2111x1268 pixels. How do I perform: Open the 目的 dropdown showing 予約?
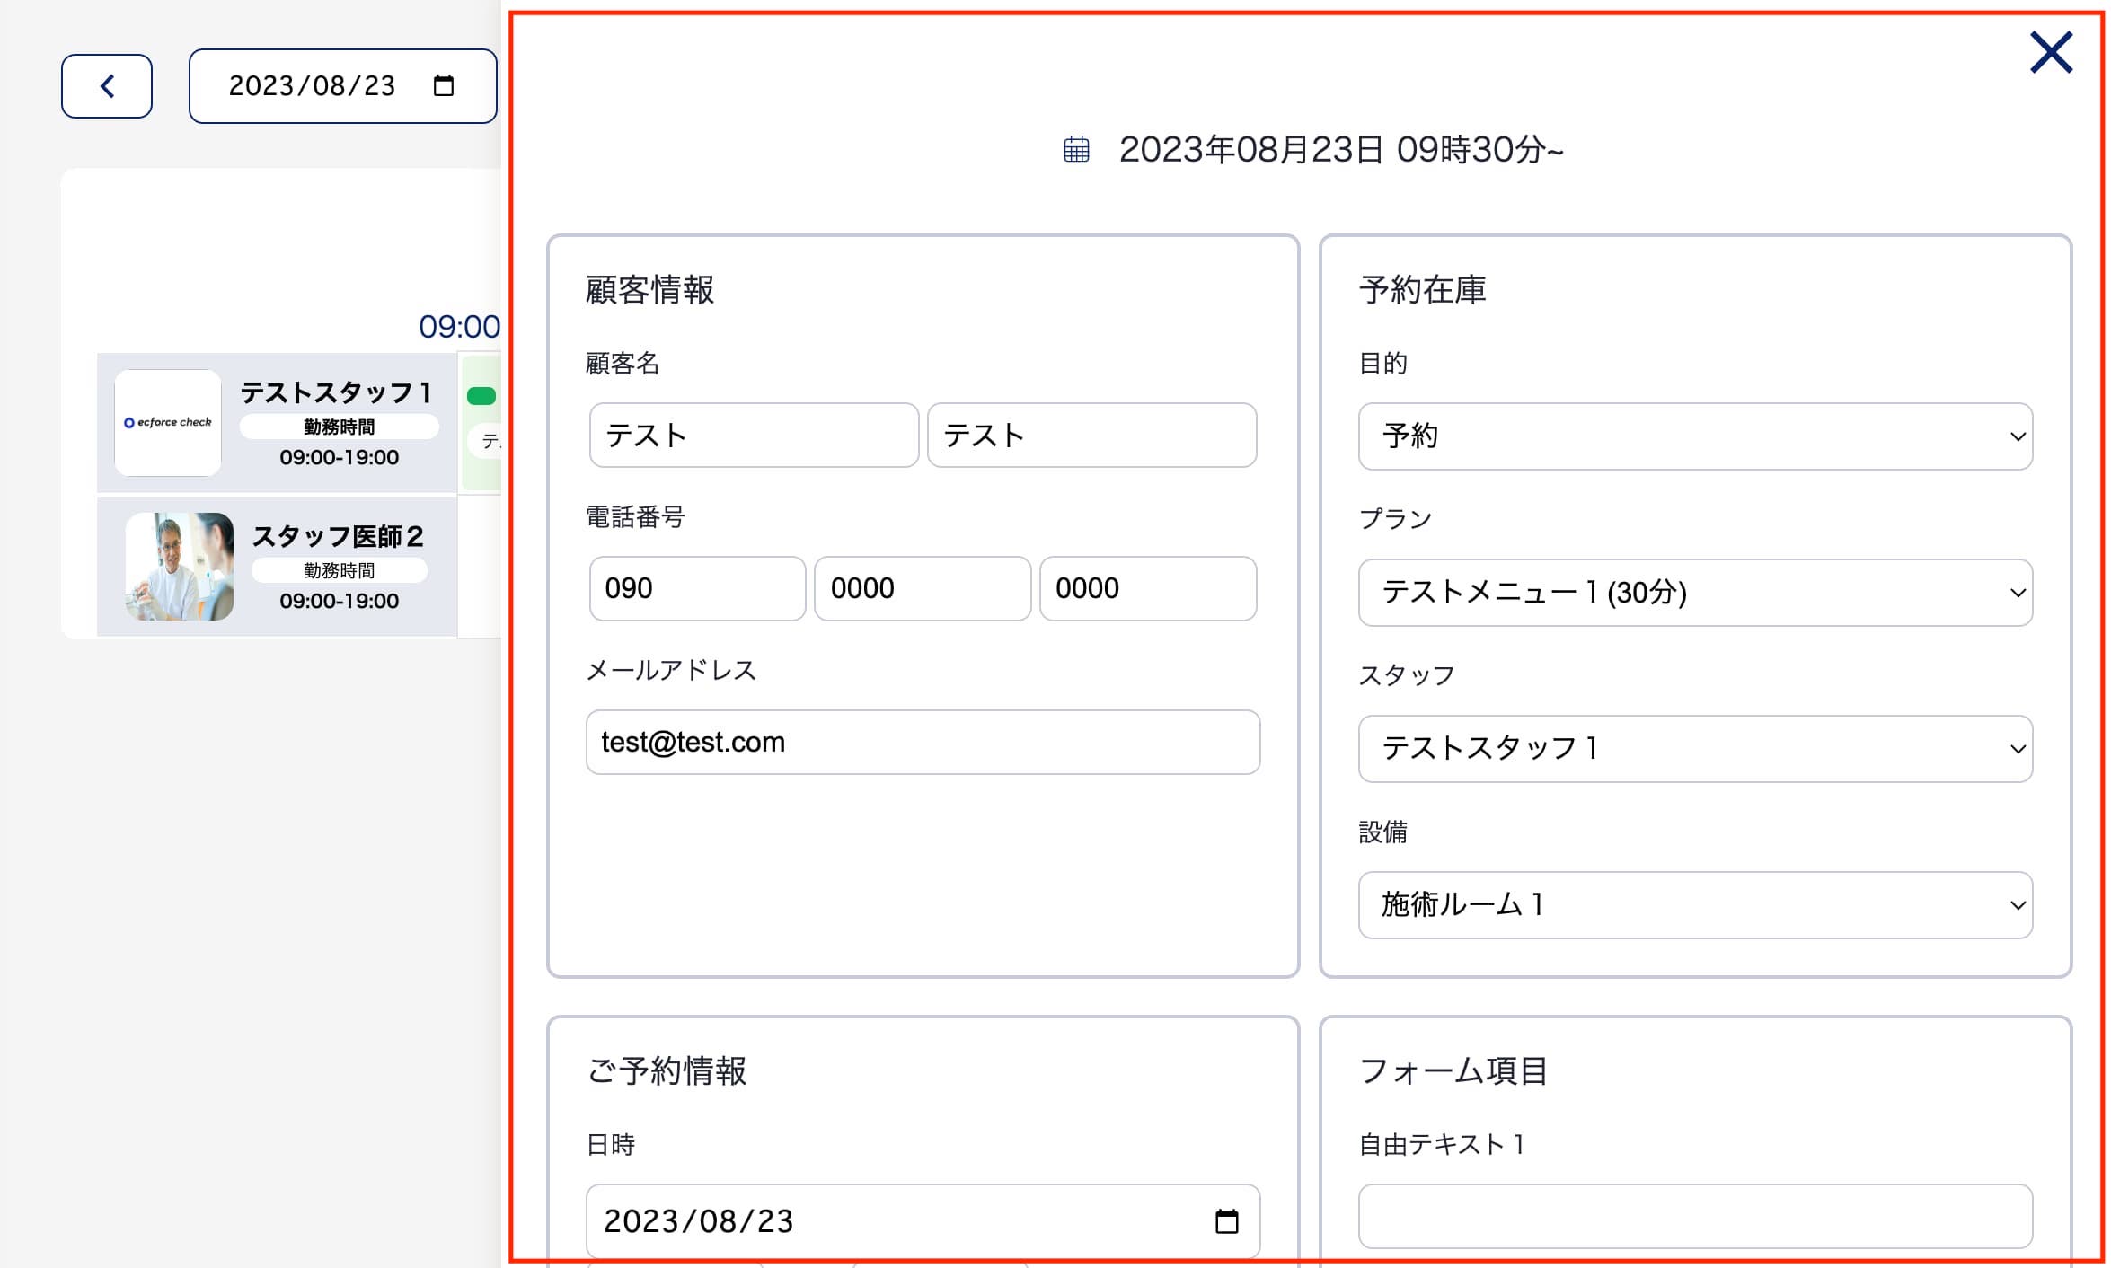click(1695, 436)
